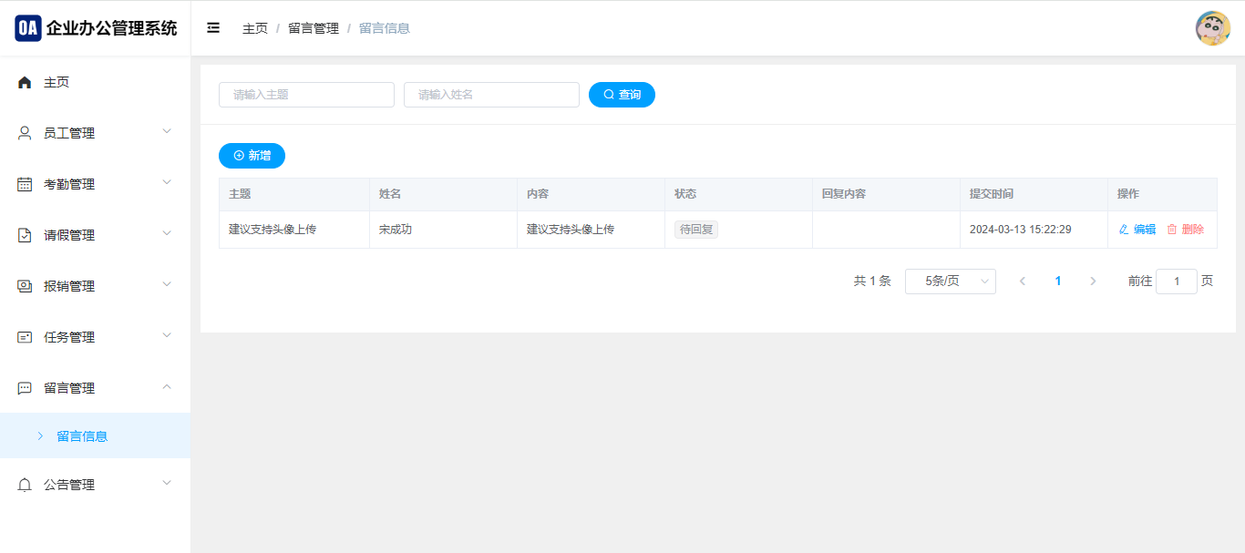
Task: Expand the 报销管理 submenu arrow
Action: point(167,284)
